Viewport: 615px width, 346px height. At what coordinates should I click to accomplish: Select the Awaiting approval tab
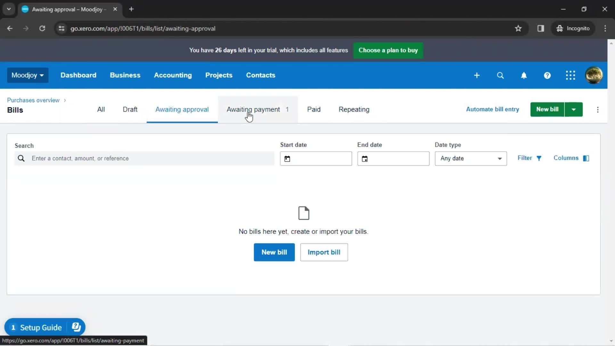182,110
